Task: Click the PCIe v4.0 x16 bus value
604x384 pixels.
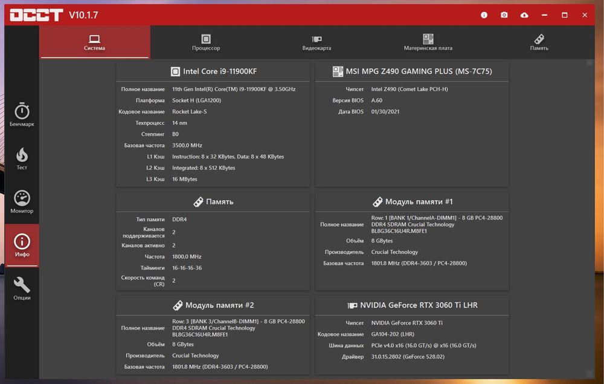Action: coord(424,345)
